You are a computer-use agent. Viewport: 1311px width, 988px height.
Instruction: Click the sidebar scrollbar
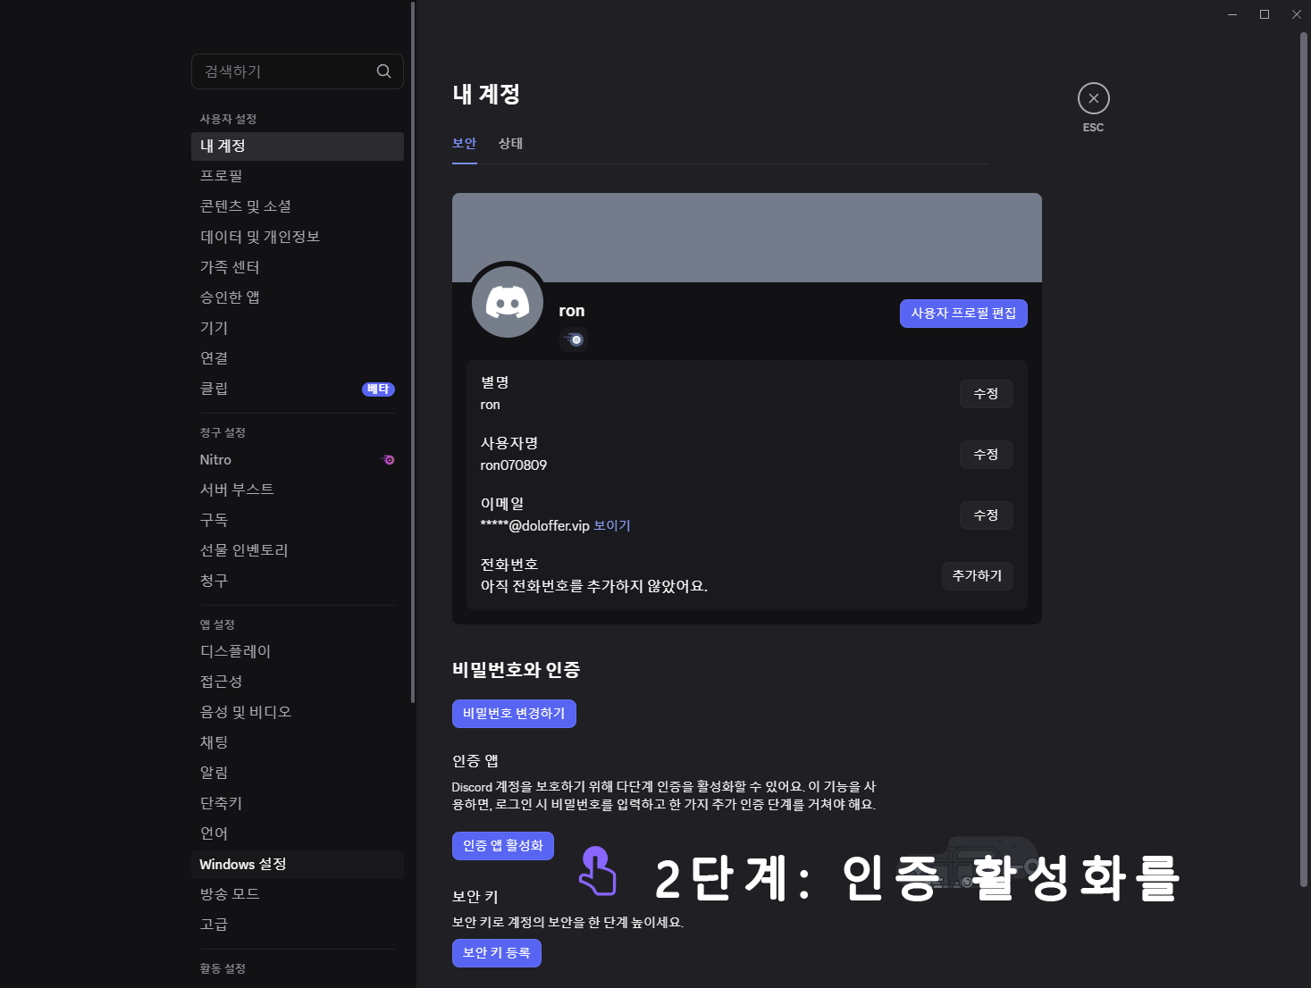coord(412,352)
